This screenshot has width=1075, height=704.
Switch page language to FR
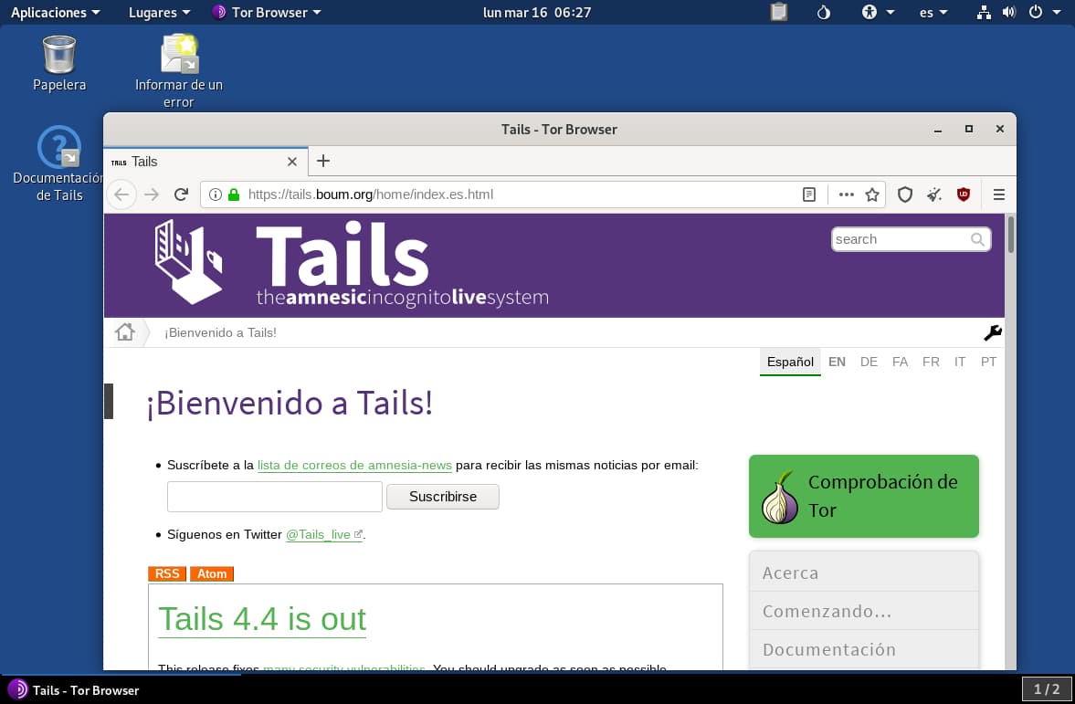(x=931, y=362)
